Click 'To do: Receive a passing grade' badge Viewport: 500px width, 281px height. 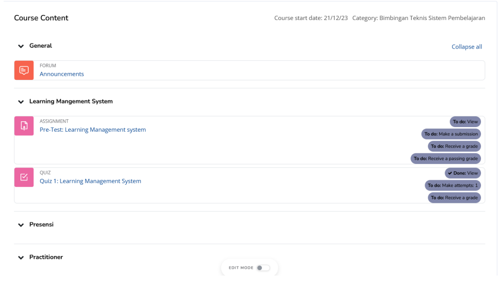click(x=446, y=158)
